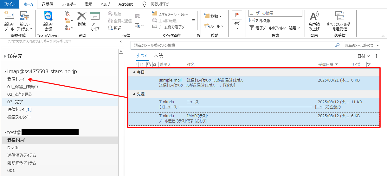Open the 送受信 ribbon tab
Screen dimensions: 387x176
click(47, 4)
